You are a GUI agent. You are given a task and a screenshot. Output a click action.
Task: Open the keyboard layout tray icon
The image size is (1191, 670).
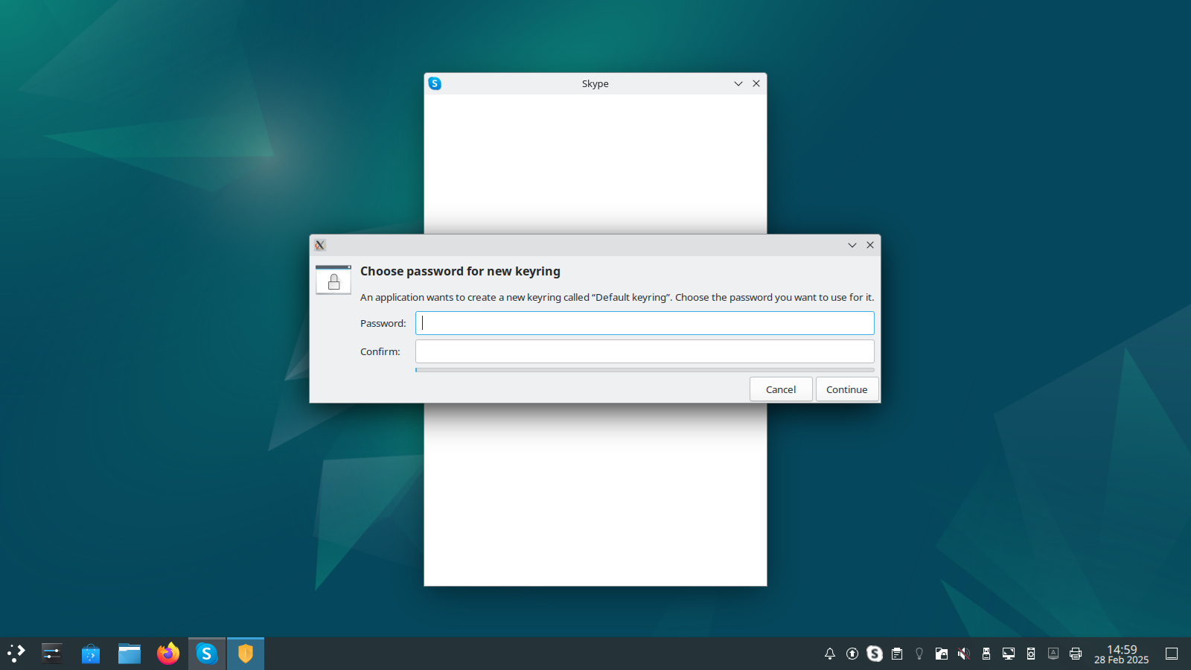[x=1053, y=654]
